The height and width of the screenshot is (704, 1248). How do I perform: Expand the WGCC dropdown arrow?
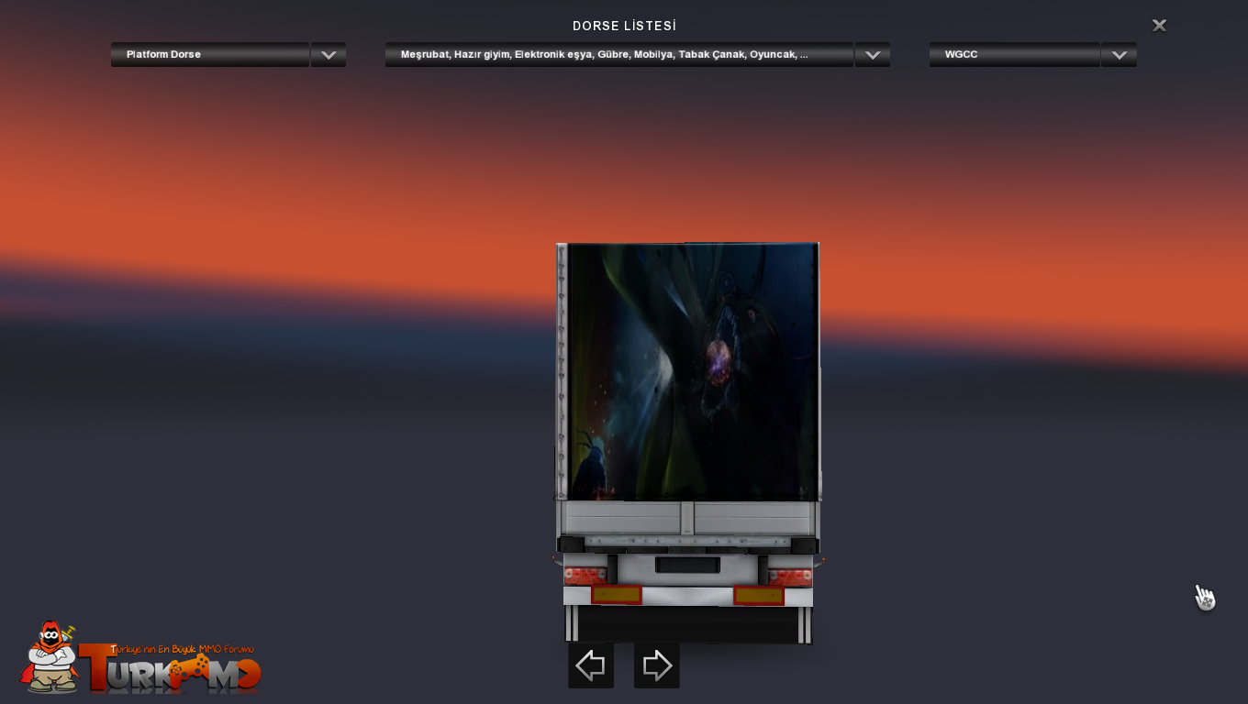tap(1119, 55)
